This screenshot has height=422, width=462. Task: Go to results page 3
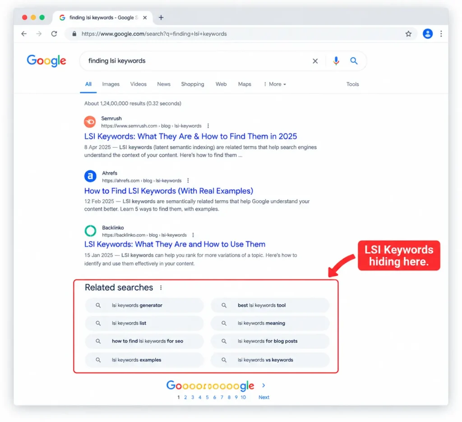[x=193, y=397]
